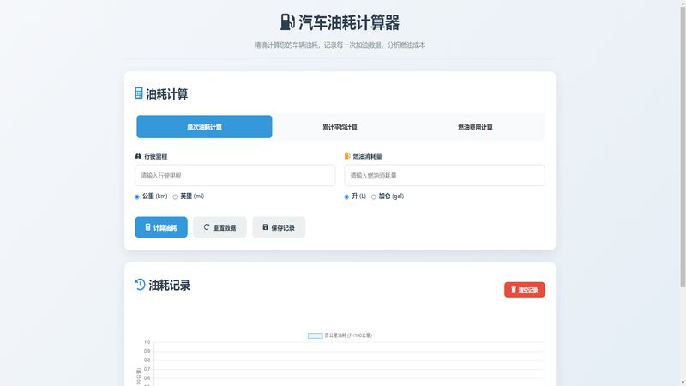The height and width of the screenshot is (386, 686).
Task: Click the 油耗记录 section heading text
Action: click(x=170, y=286)
